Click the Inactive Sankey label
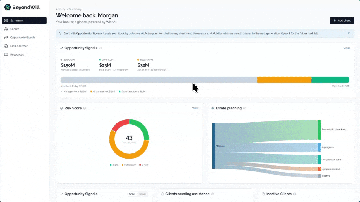This screenshot has height=202, width=360. [326, 176]
